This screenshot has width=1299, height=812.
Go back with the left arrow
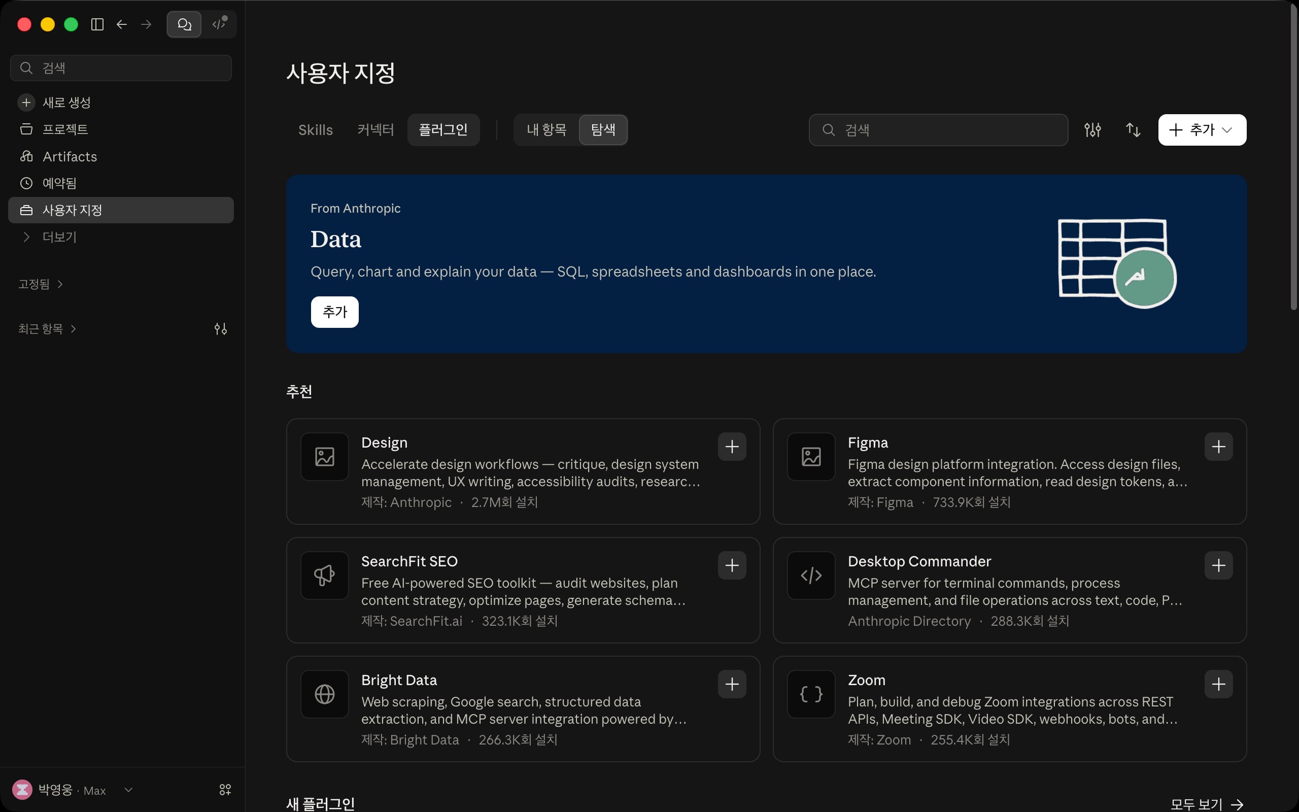click(x=122, y=24)
